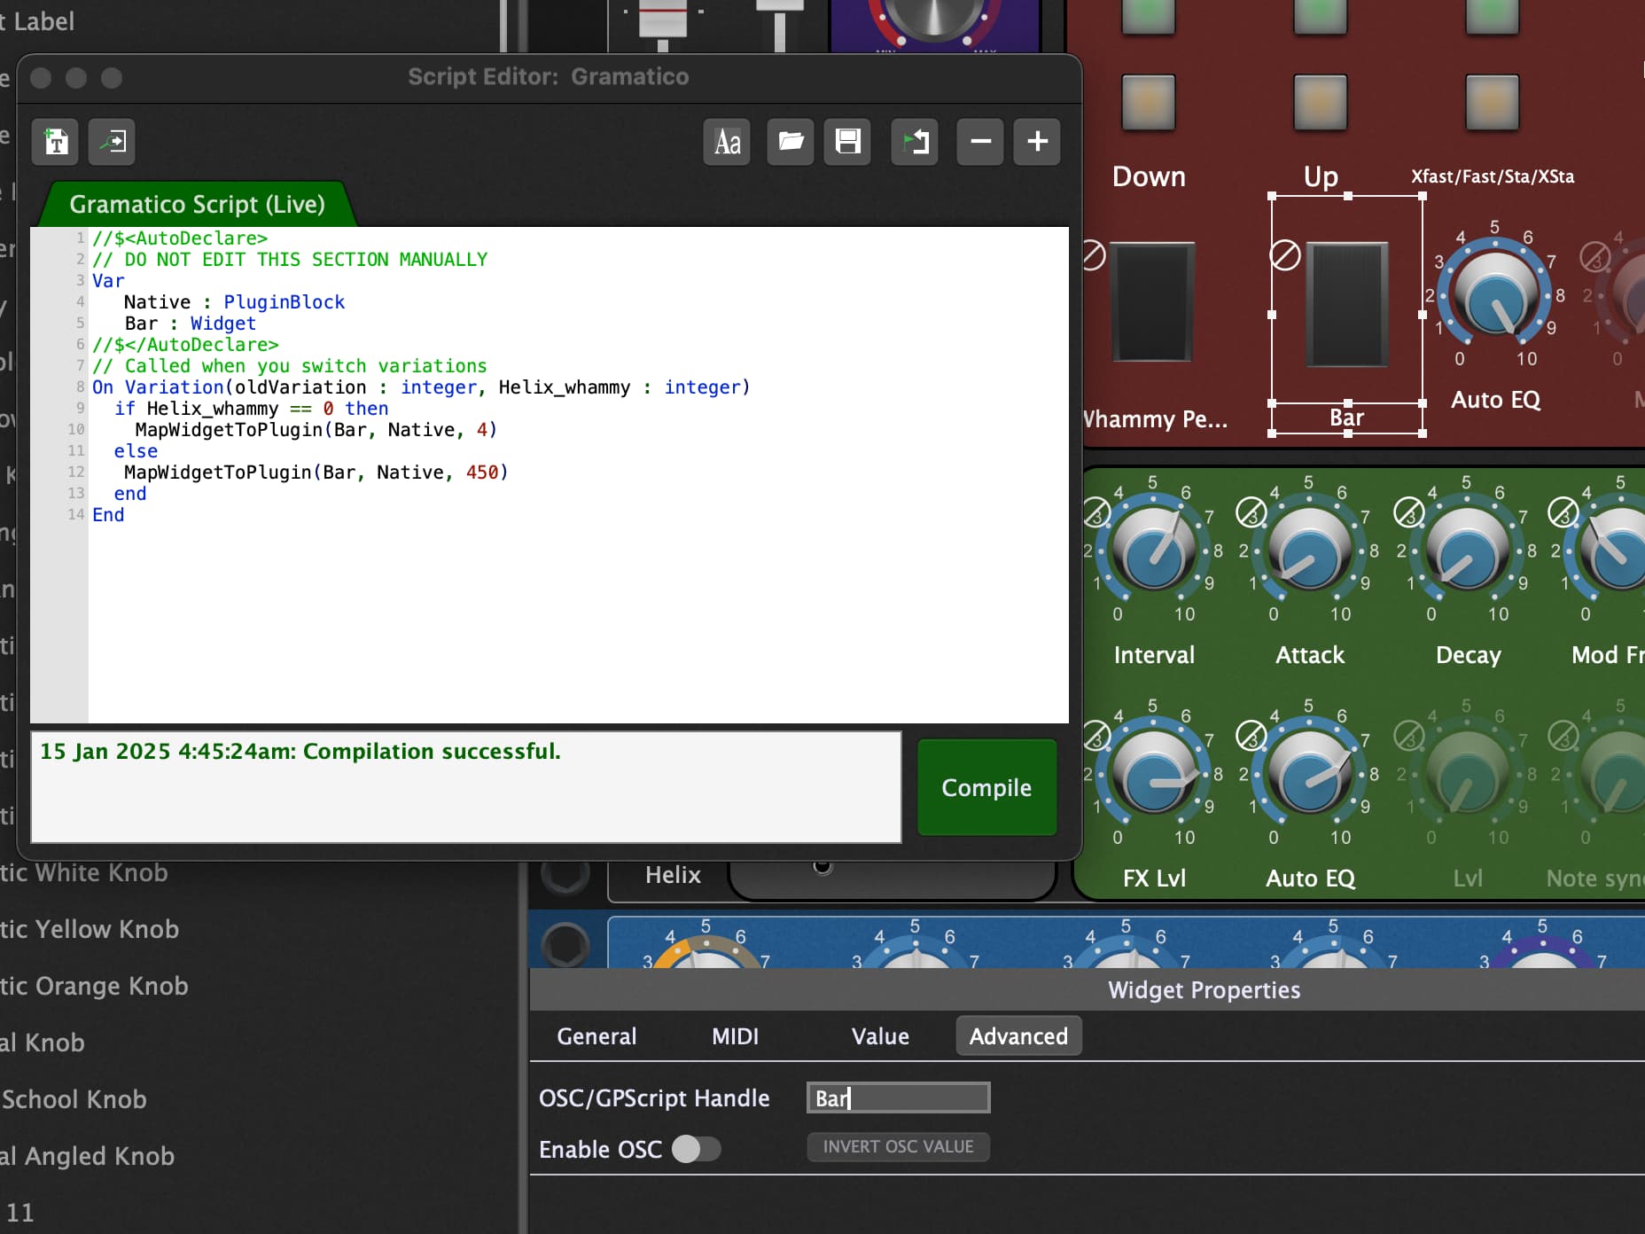Select Angled Knob in widget list
The height and width of the screenshot is (1234, 1645).
(87, 1156)
